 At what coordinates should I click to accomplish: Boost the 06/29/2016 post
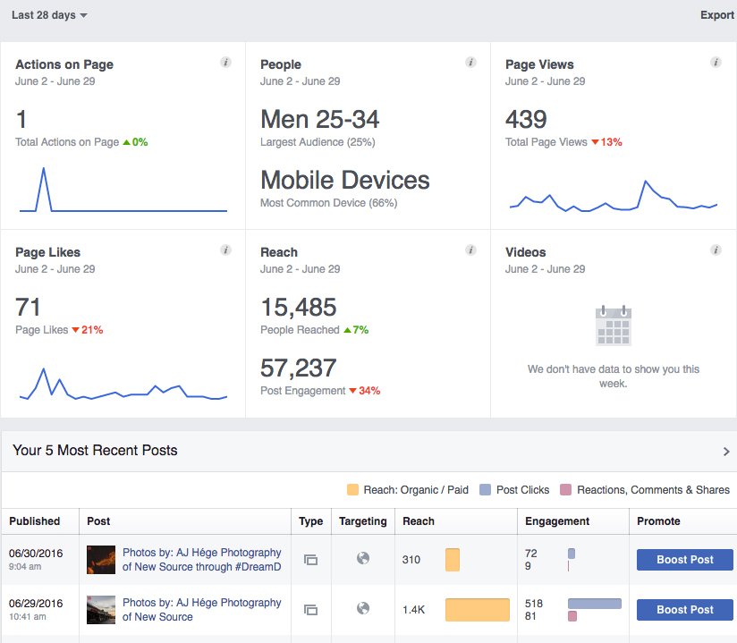pos(685,610)
